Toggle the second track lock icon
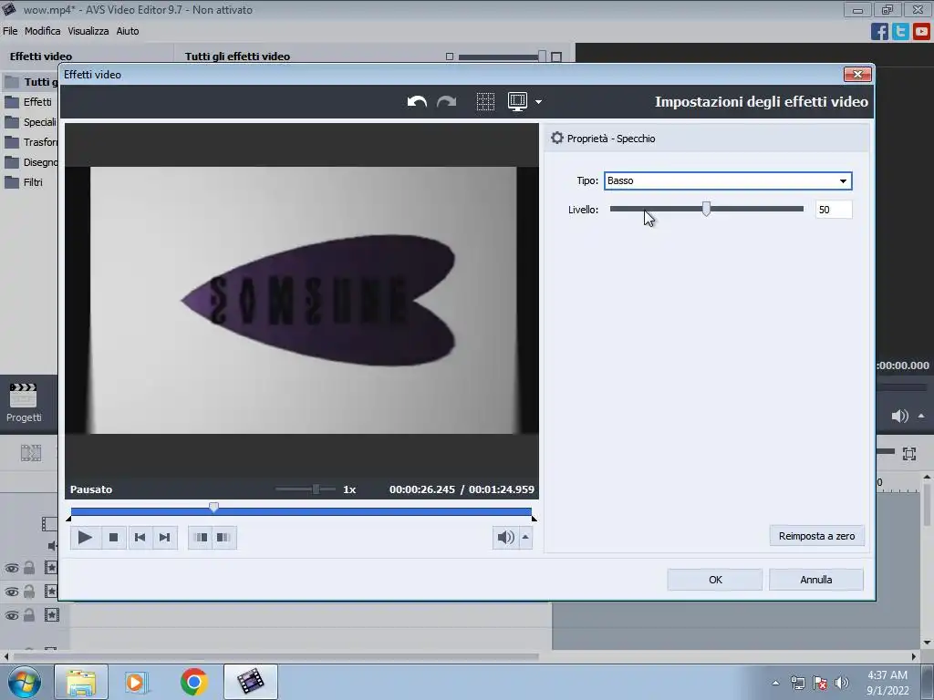Image resolution: width=934 pixels, height=700 pixels. (29, 591)
